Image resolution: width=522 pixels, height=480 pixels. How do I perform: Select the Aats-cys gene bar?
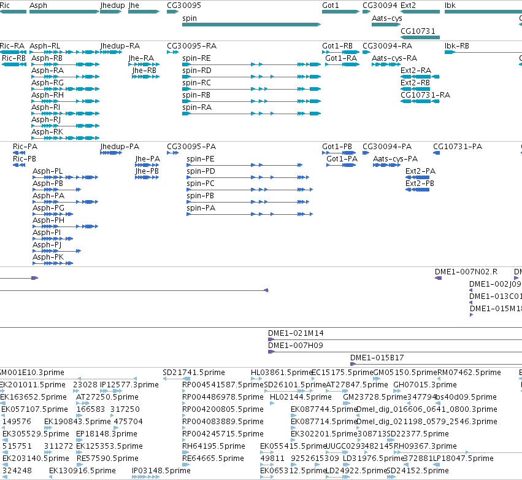(x=386, y=25)
